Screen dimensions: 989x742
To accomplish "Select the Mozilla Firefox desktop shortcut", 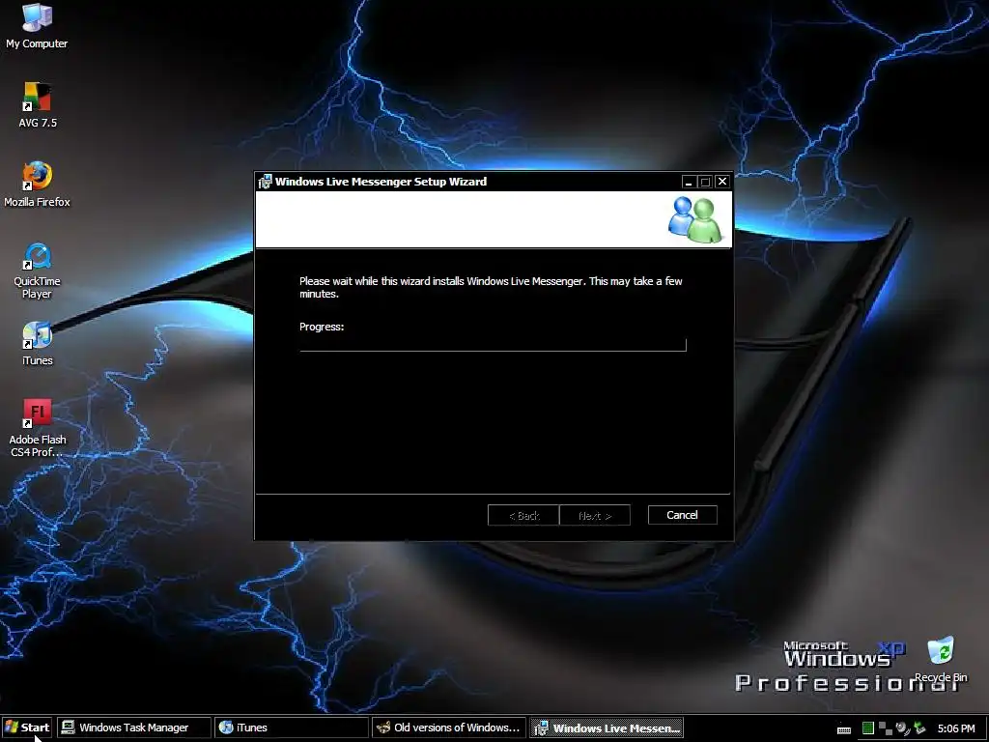I will click(38, 185).
